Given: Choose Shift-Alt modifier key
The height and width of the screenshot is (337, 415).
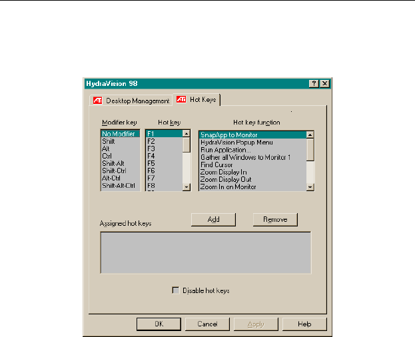Looking at the screenshot, I should click(121, 163).
